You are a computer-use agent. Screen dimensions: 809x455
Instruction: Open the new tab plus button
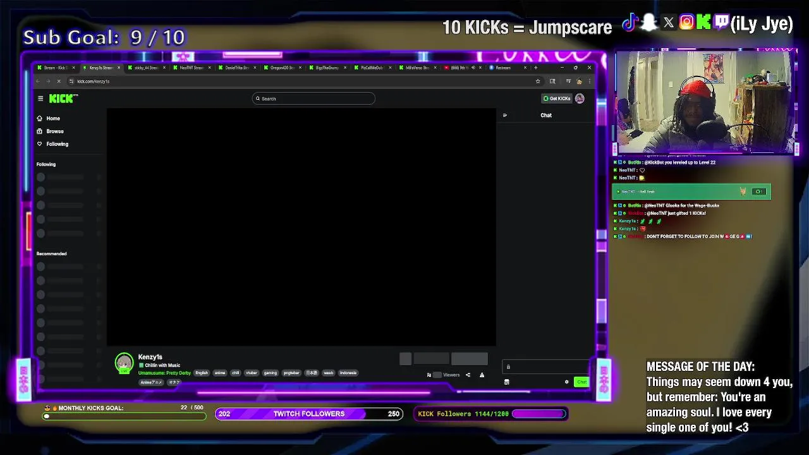tap(535, 68)
